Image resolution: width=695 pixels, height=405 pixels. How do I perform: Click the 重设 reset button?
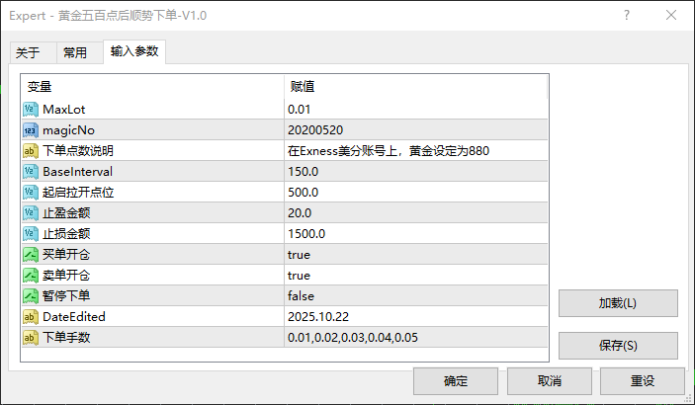[x=642, y=380]
